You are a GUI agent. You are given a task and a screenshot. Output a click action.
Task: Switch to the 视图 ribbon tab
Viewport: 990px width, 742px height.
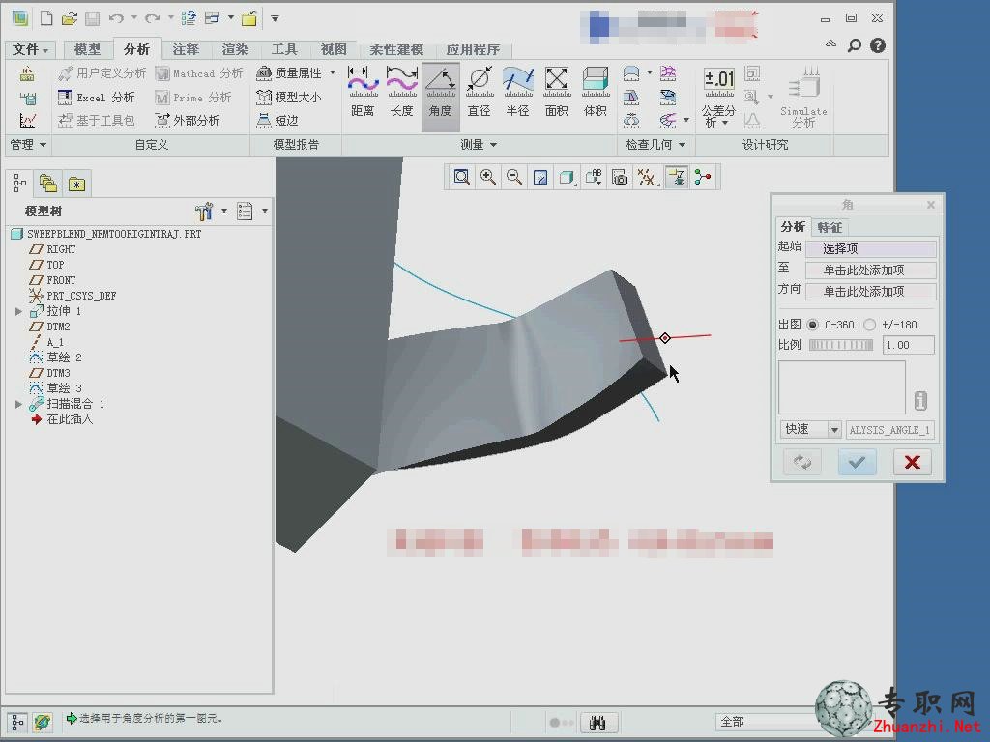pos(334,49)
